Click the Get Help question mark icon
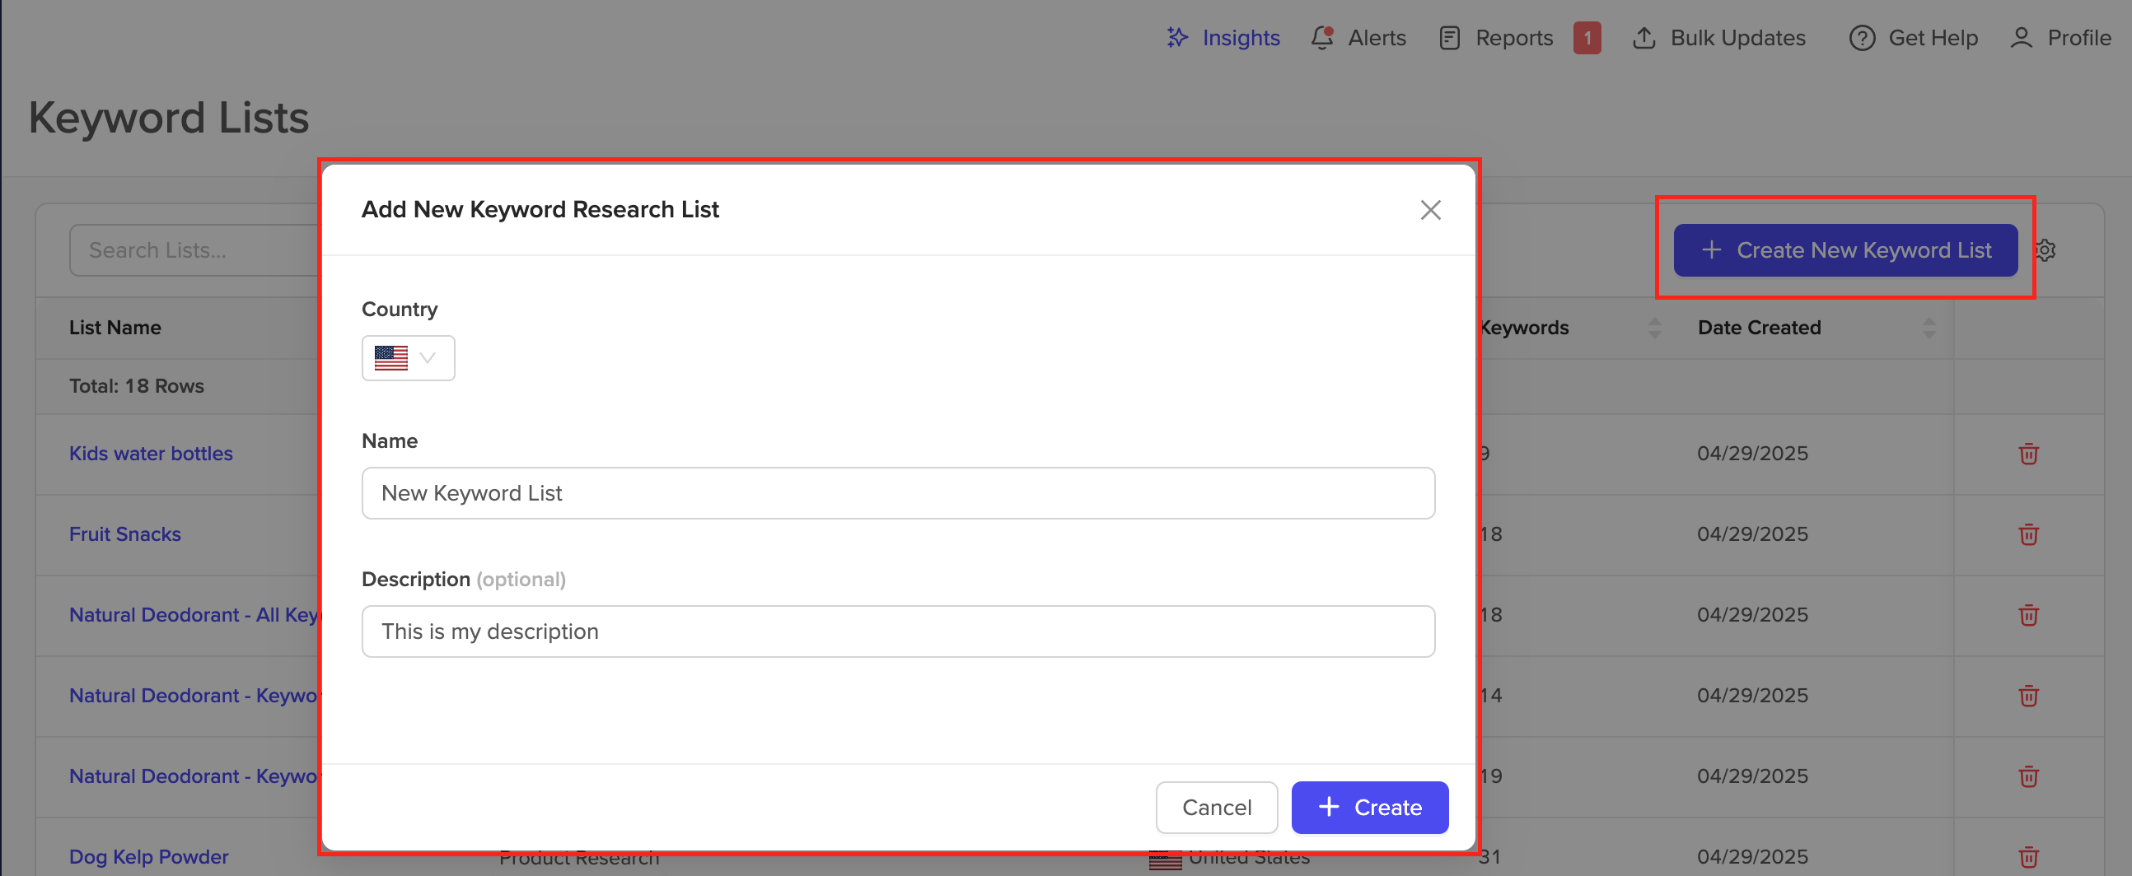2132x876 pixels. click(x=1861, y=38)
